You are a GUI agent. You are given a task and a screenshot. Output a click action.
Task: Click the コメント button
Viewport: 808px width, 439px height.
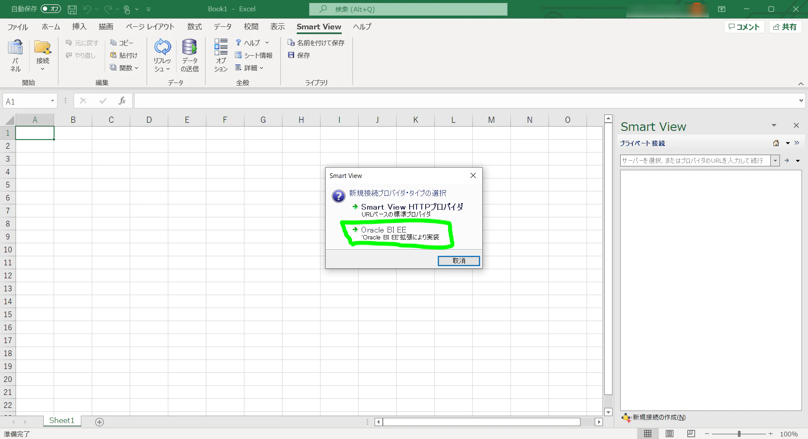click(744, 27)
